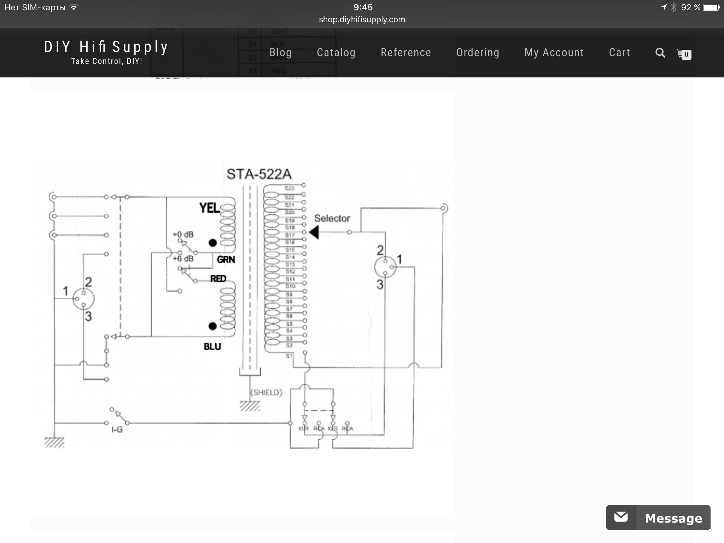Click the Take Control, DIY! tagline
724x543 pixels.
point(106,62)
